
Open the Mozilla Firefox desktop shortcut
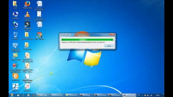click(27, 5)
